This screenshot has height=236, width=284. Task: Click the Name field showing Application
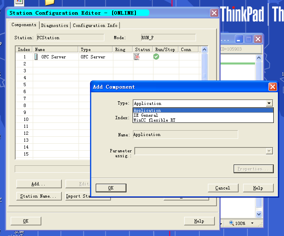point(185,135)
